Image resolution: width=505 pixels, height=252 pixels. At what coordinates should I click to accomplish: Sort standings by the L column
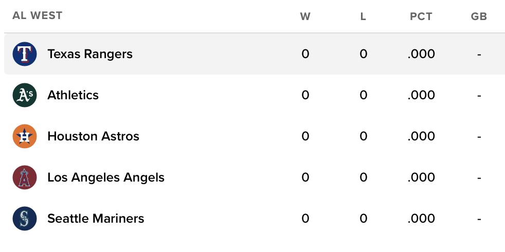pos(363,16)
